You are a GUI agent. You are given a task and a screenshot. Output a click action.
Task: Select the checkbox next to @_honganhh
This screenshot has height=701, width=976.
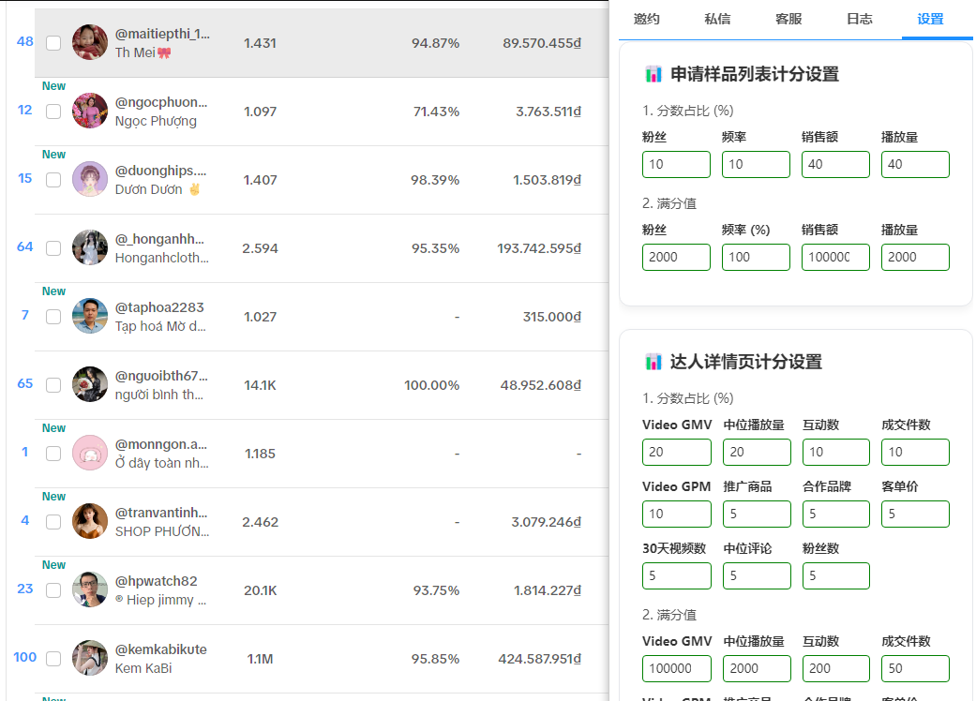coord(53,248)
